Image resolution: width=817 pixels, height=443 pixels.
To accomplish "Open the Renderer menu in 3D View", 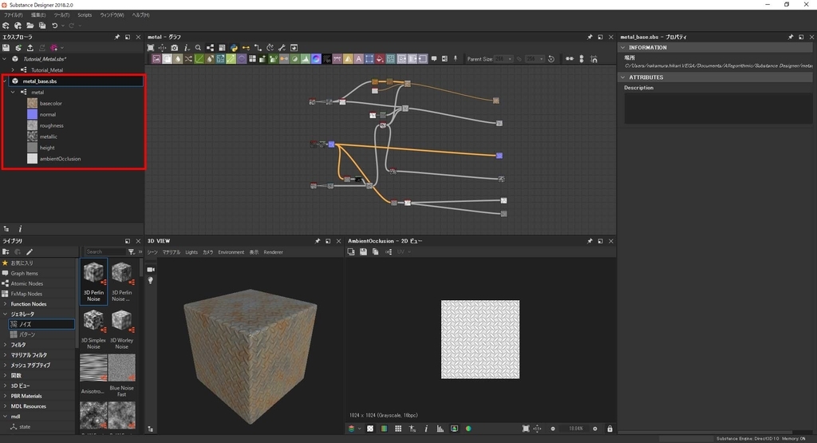I will 274,252.
